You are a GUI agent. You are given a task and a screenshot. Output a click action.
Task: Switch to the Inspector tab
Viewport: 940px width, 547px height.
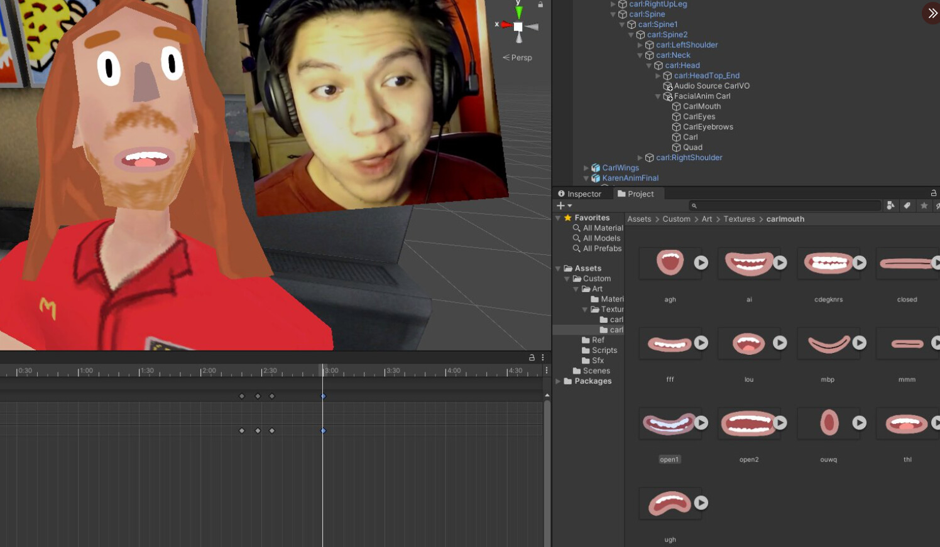tap(579, 193)
